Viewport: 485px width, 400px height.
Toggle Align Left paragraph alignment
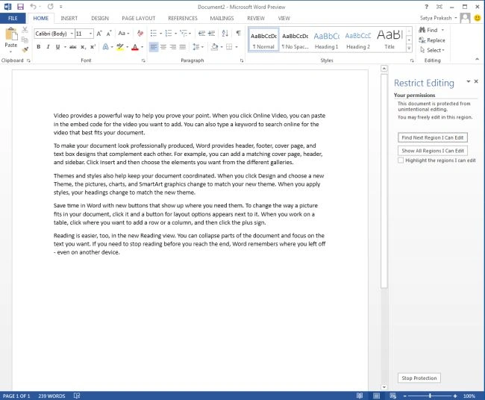154,47
